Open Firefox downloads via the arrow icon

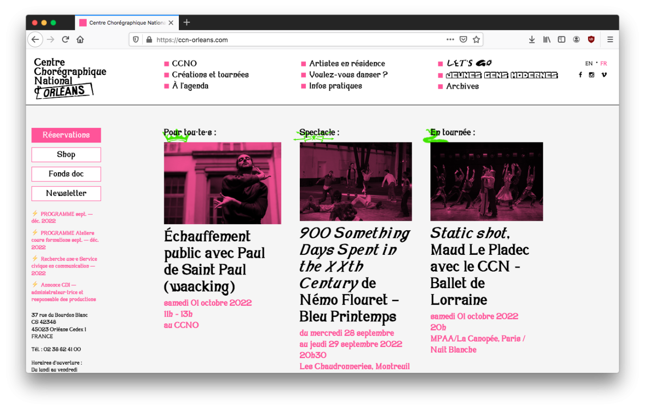pyautogui.click(x=532, y=39)
